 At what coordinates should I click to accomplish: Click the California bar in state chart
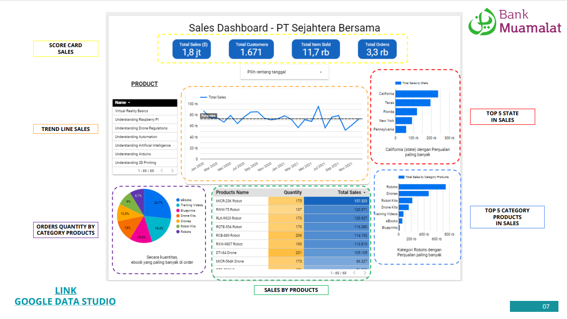[x=416, y=94]
